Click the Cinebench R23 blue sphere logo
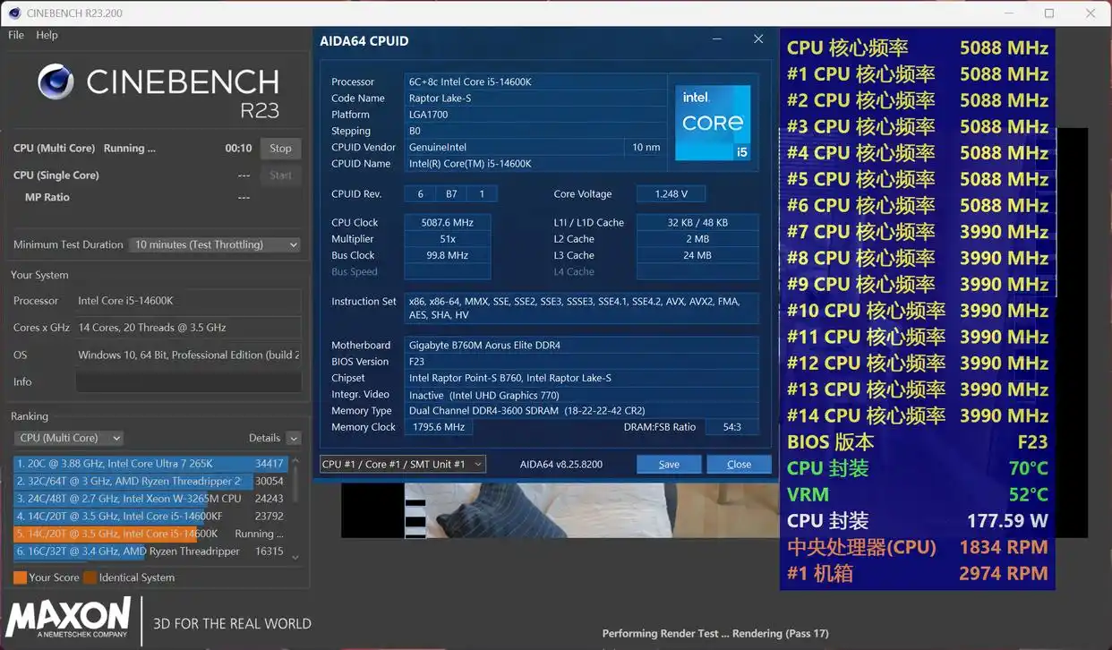 [55, 81]
